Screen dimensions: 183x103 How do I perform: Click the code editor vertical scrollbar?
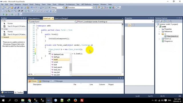(x=123, y=45)
